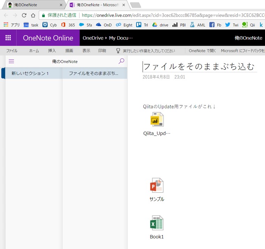Open the サンプル PowerPoint attachment icon
This screenshot has height=249, width=265.
(x=157, y=185)
